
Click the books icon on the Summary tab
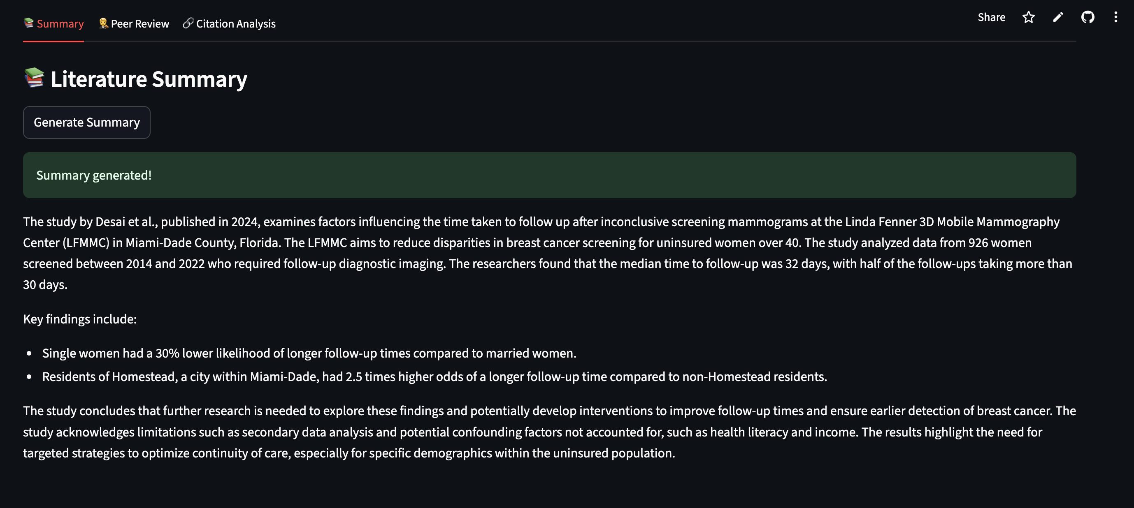tap(29, 23)
